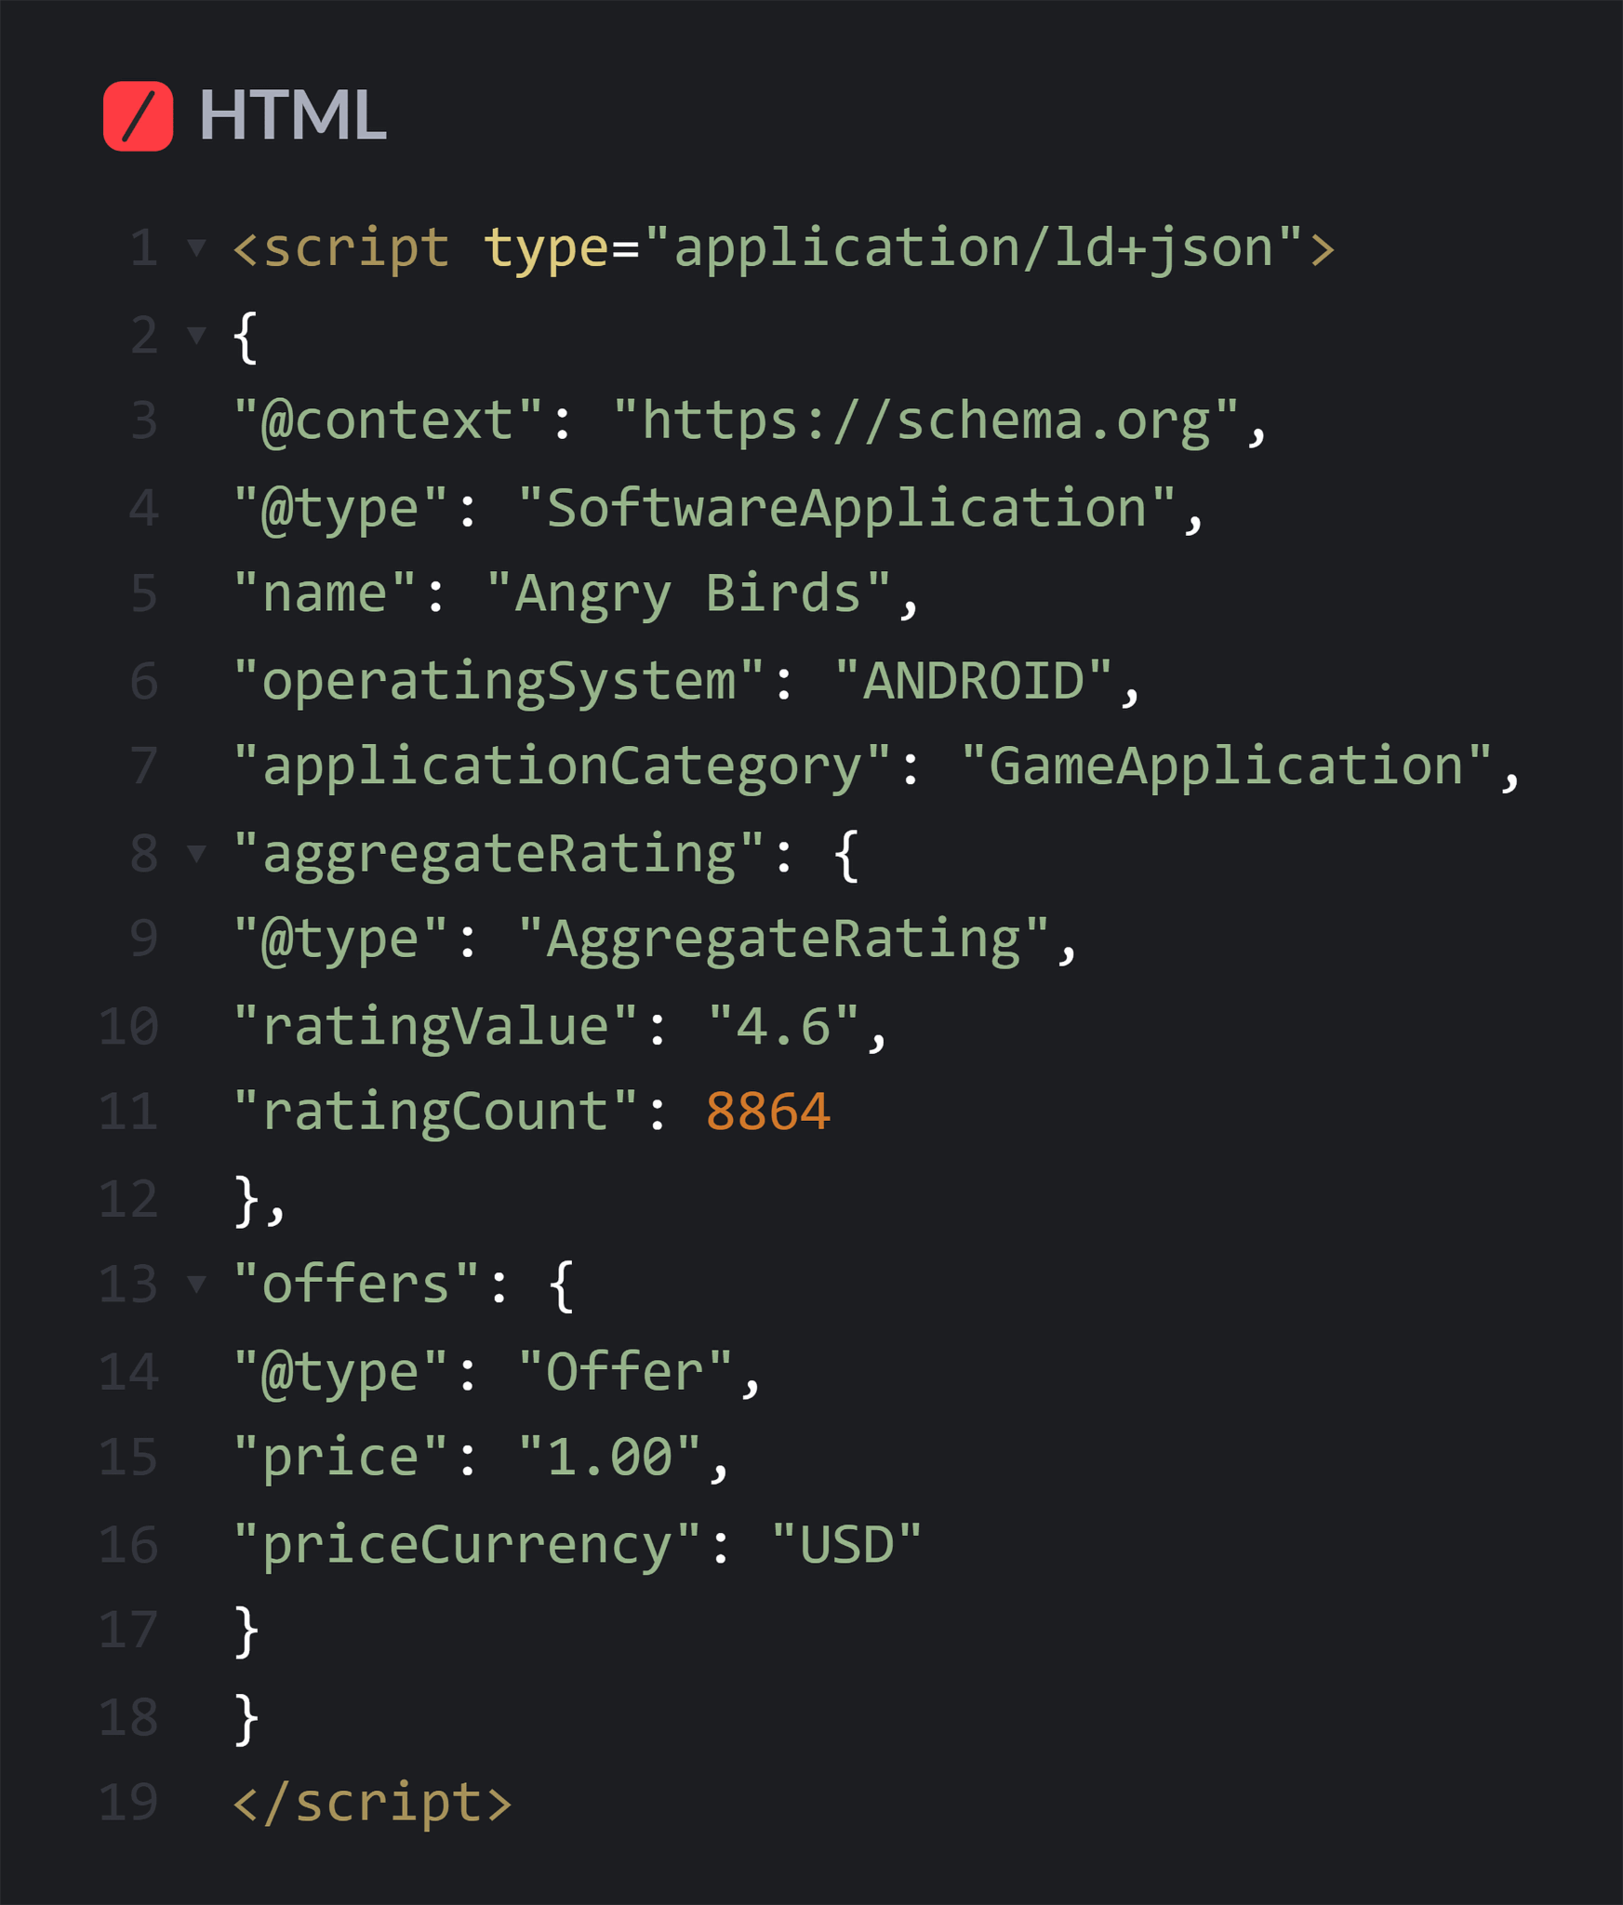This screenshot has width=1623, height=1905.
Task: Click the "USD" priceCurrency value
Action: 846,1544
